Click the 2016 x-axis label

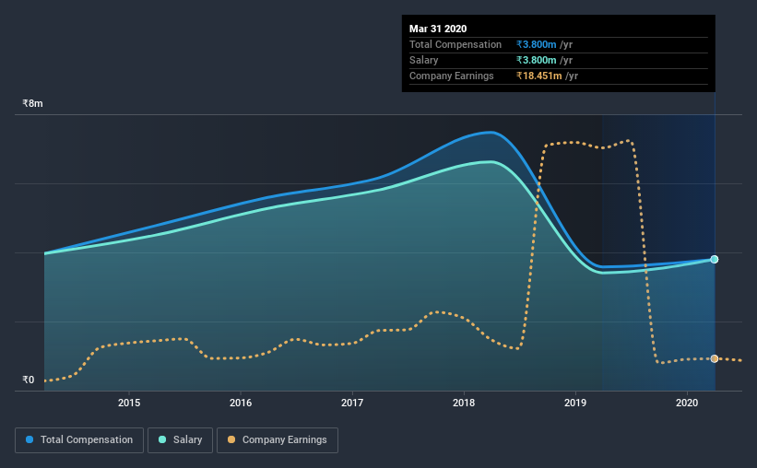pyautogui.click(x=241, y=403)
